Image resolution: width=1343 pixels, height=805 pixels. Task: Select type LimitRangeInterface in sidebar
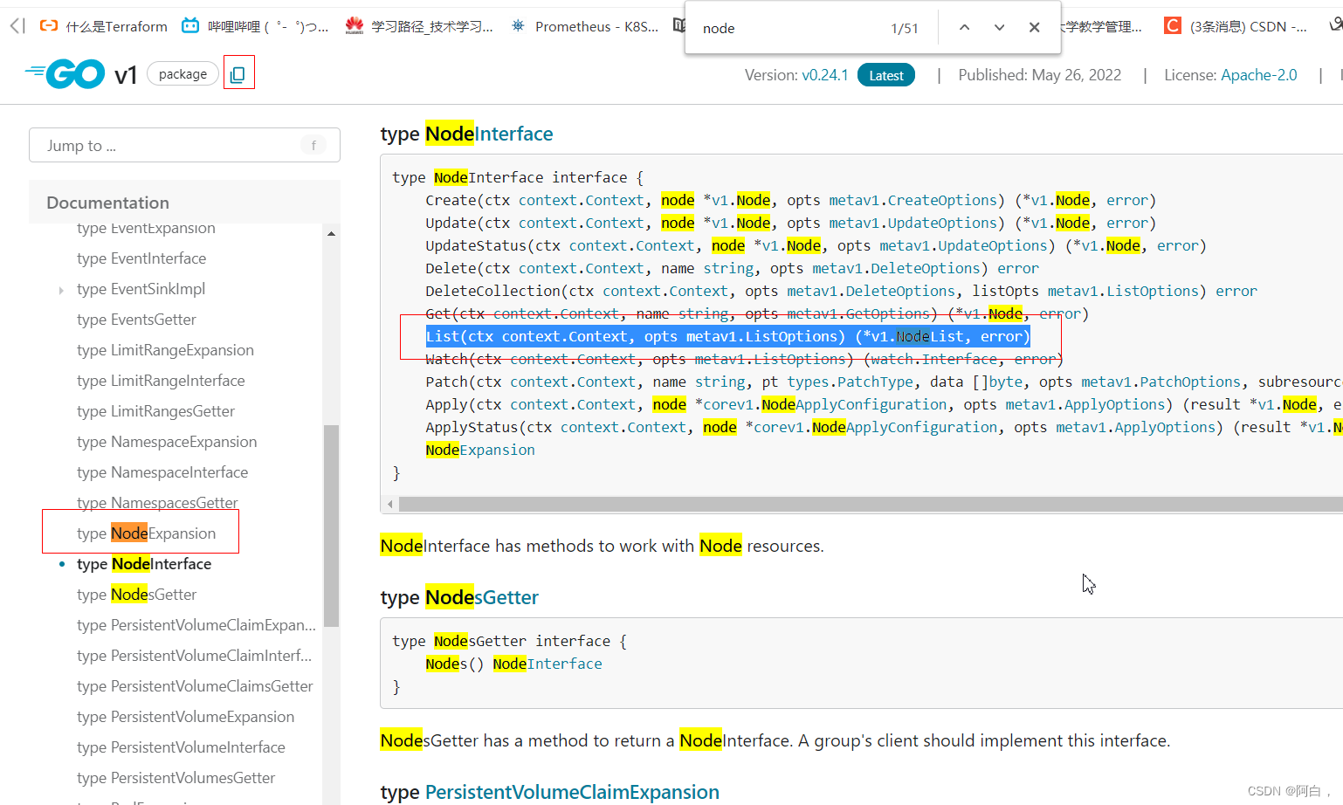[x=161, y=381]
